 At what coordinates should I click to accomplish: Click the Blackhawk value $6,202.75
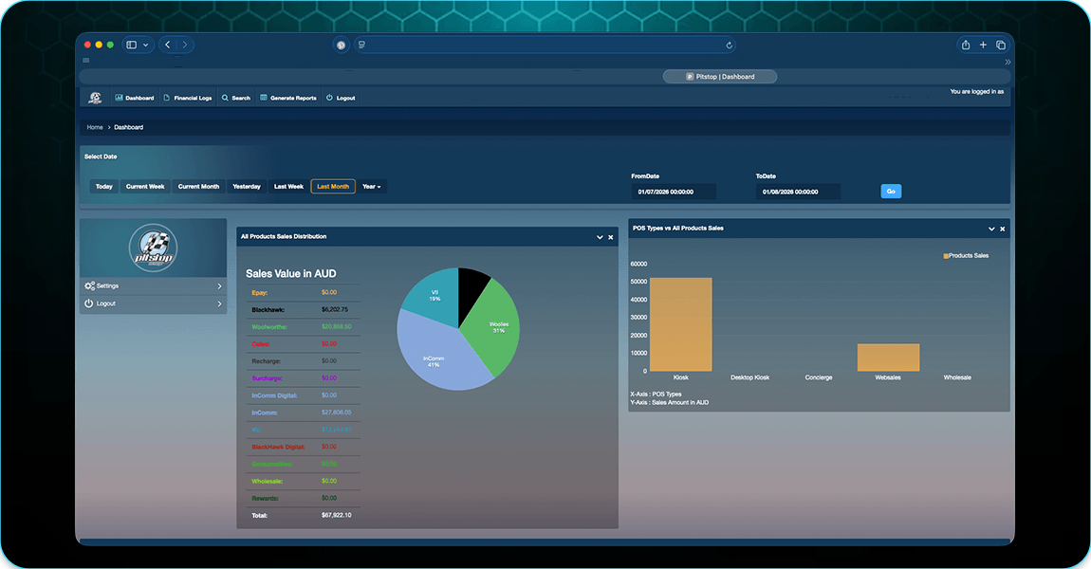335,309
